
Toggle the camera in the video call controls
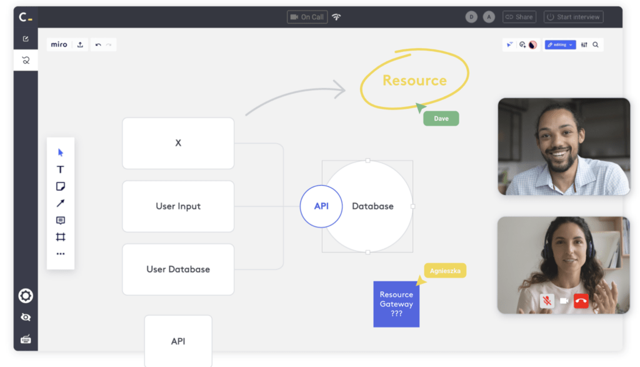[x=563, y=301]
